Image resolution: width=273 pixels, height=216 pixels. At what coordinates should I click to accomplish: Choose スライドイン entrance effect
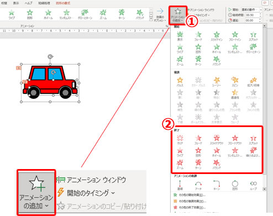click(217, 36)
